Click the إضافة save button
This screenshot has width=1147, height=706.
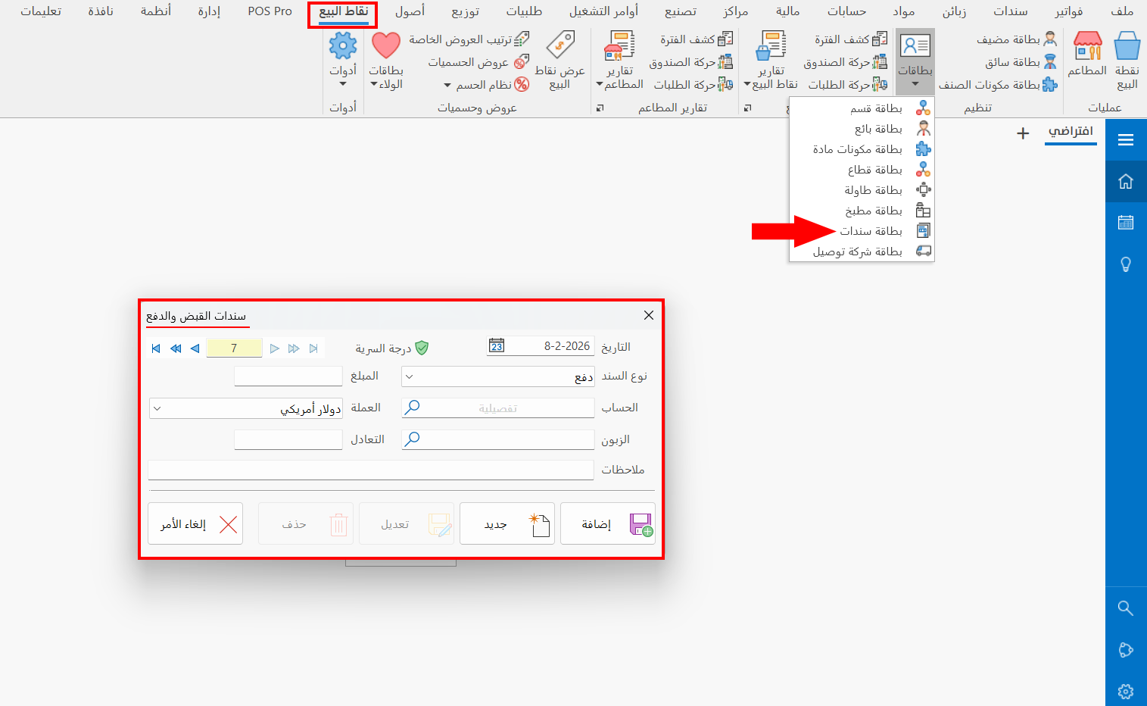[x=607, y=523]
